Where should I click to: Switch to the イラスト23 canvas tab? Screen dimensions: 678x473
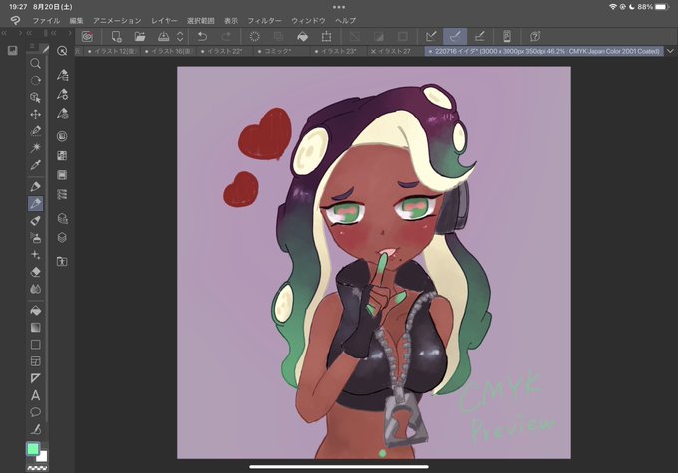tap(339, 51)
